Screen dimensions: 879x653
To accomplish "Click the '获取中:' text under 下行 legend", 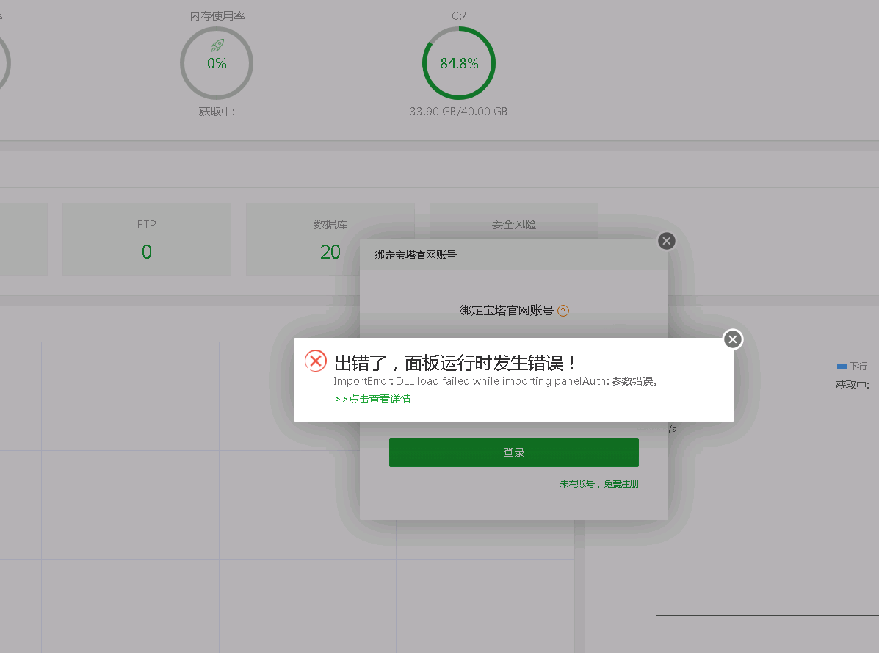I will click(x=852, y=385).
